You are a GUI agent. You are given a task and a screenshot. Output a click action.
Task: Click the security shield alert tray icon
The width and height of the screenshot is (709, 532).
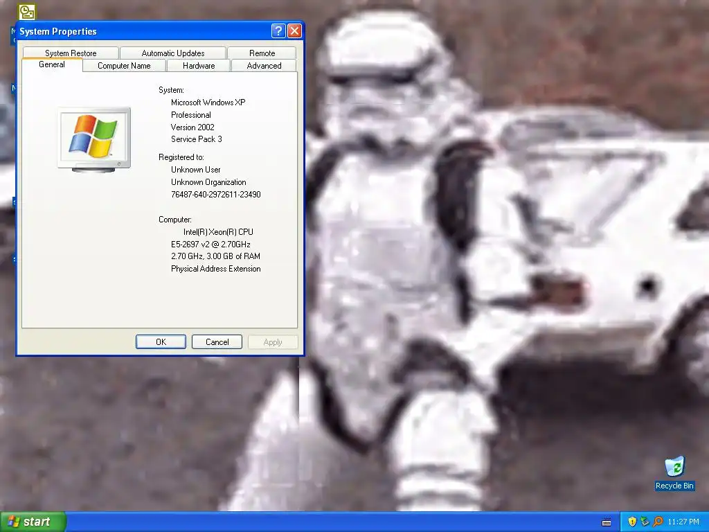coord(632,522)
